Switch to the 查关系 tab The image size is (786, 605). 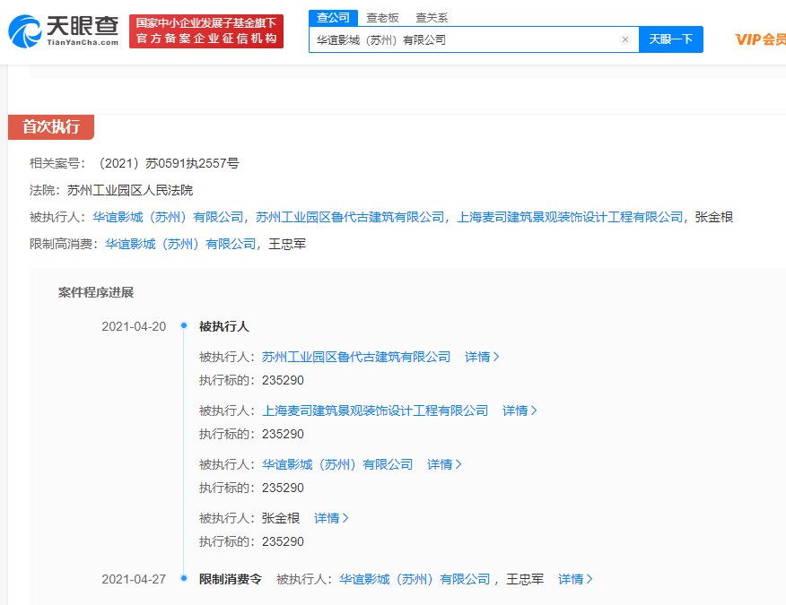pyautogui.click(x=432, y=18)
